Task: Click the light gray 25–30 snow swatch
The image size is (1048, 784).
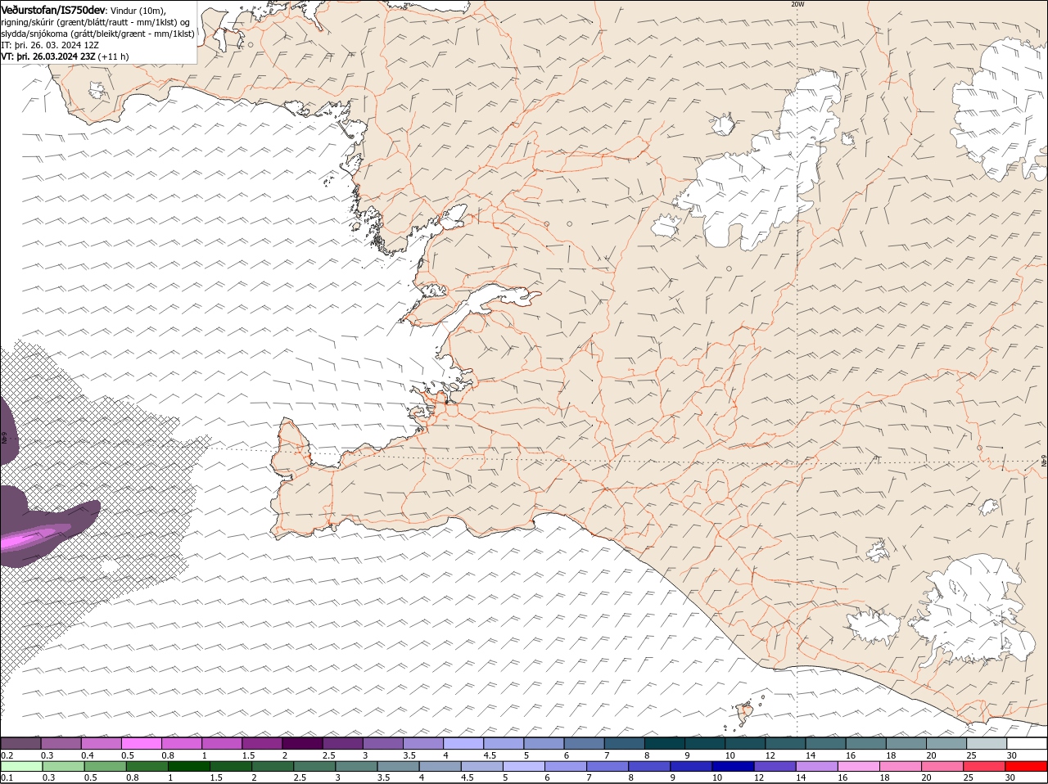Action: pos(987,743)
